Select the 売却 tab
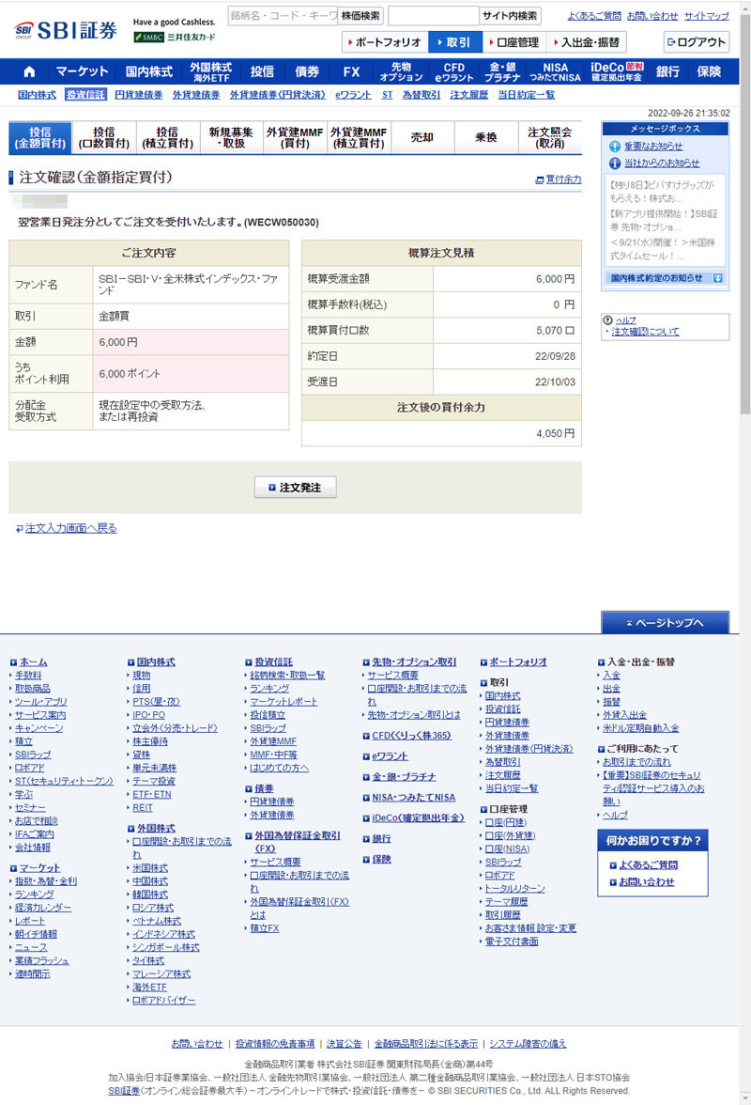Screen dimensions: 751x1105 pos(422,138)
